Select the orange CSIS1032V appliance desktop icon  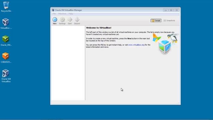(x=6, y=58)
